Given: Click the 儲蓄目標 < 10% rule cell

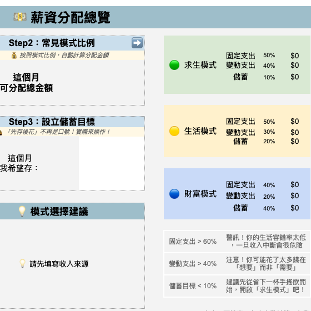Looking at the screenshot, I should click(193, 286).
